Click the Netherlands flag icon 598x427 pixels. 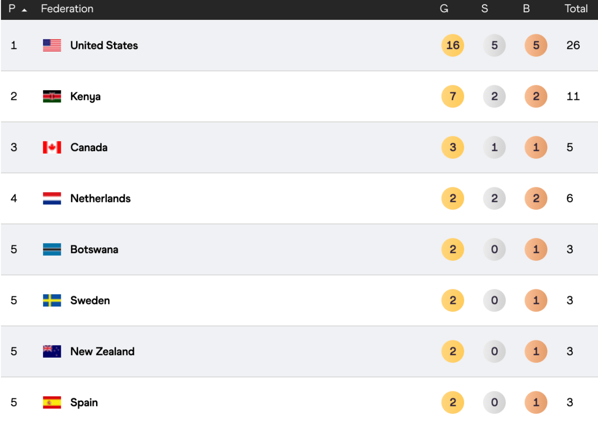pos(52,198)
